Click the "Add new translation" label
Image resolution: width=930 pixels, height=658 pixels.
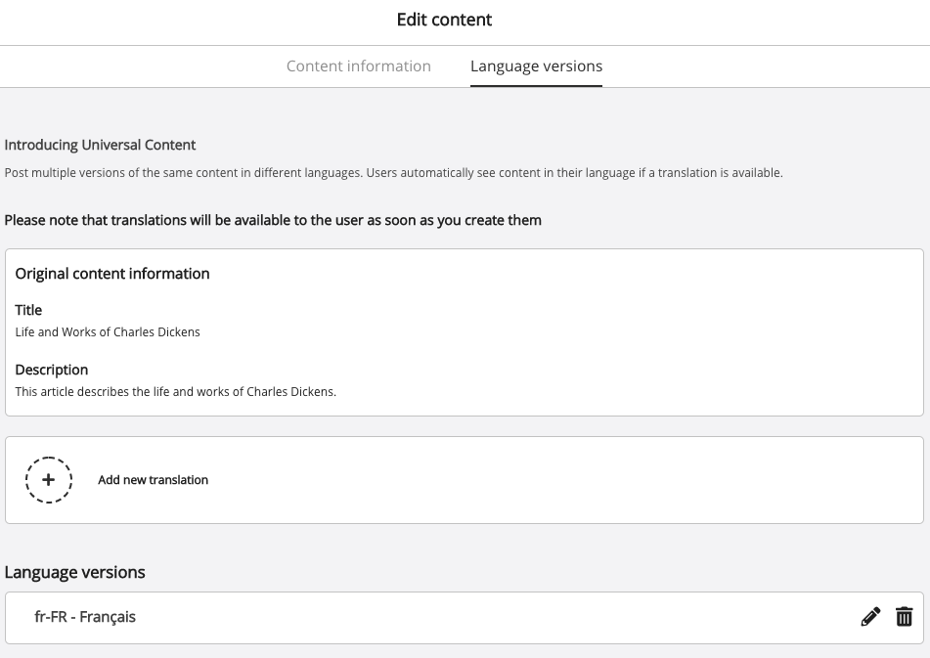(x=154, y=480)
